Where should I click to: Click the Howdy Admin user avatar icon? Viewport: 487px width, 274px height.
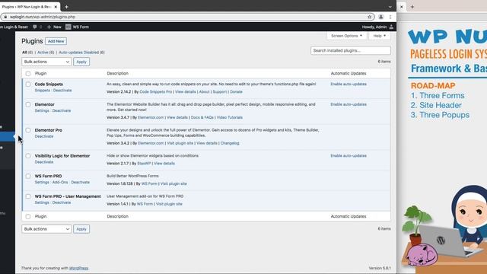(391, 27)
